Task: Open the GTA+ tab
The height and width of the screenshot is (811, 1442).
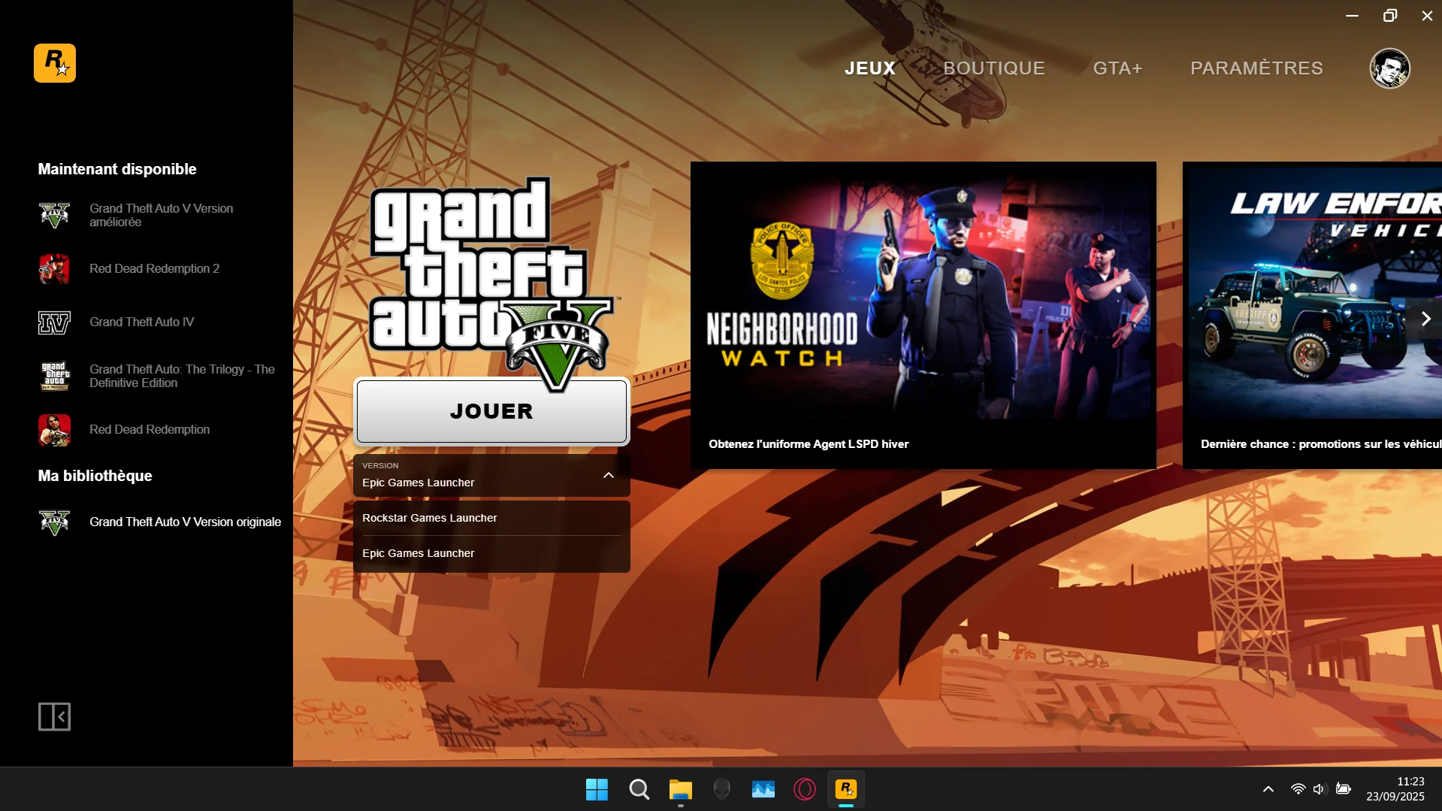Action: (1117, 68)
